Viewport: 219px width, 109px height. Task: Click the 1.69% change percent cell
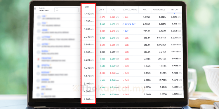coord(102,94)
